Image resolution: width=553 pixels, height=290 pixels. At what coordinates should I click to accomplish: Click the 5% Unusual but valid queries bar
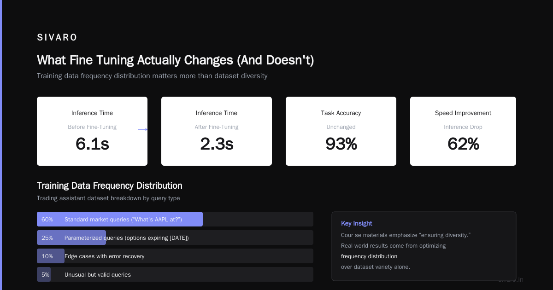(x=175, y=274)
